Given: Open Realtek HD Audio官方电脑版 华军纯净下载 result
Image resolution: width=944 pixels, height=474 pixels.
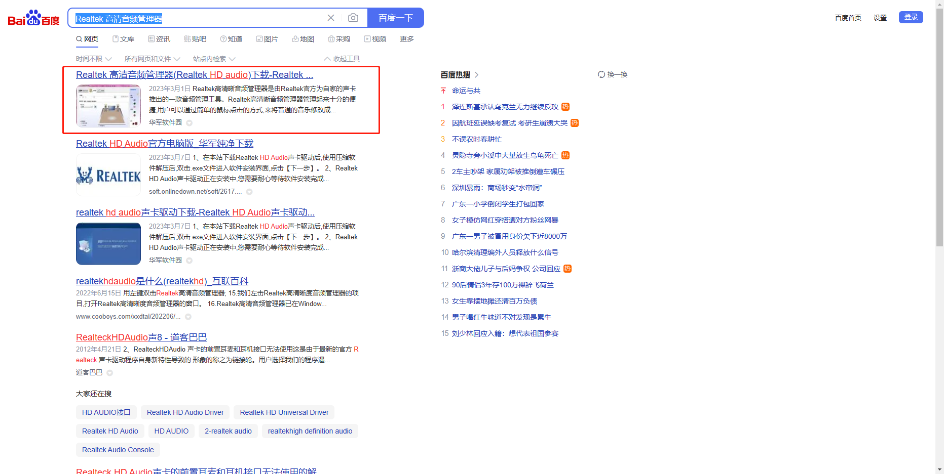Looking at the screenshot, I should click(165, 144).
